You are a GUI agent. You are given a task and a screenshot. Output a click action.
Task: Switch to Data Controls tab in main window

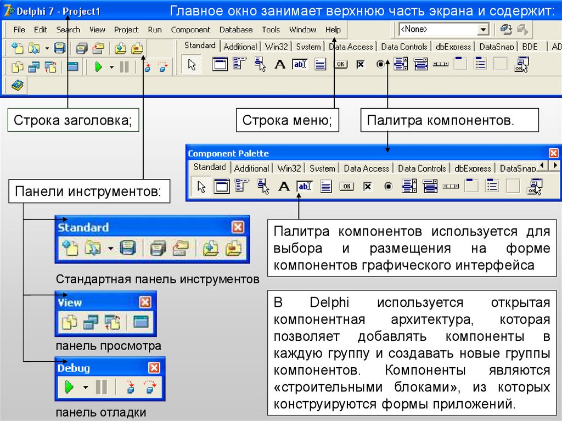[x=404, y=47]
